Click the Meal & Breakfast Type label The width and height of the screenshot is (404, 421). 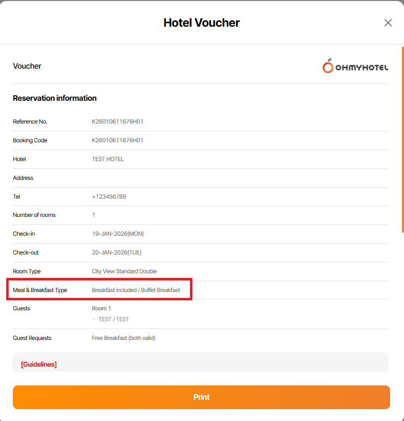pos(40,290)
